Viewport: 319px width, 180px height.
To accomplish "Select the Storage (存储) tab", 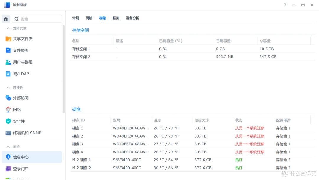I will (102, 18).
